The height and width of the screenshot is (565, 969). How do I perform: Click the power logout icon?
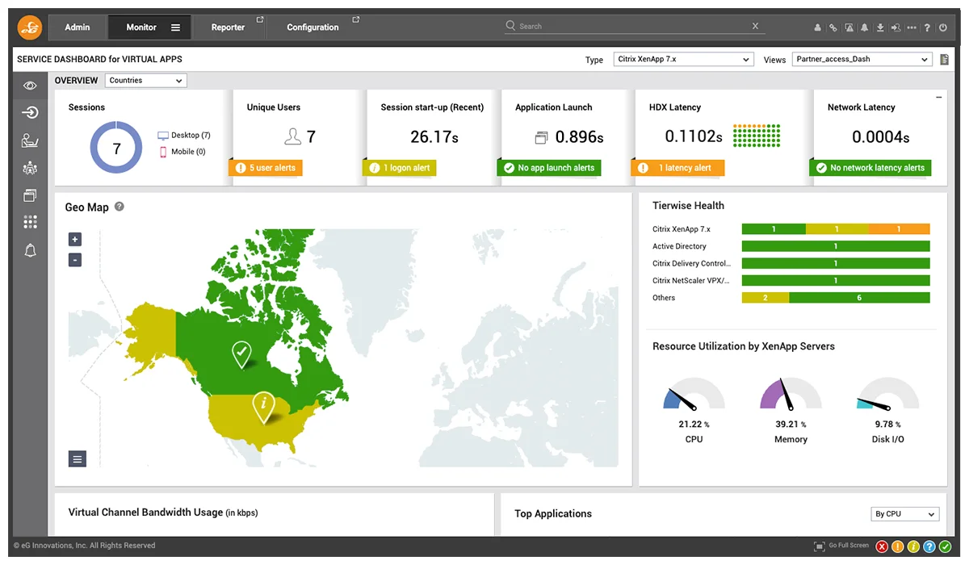943,27
